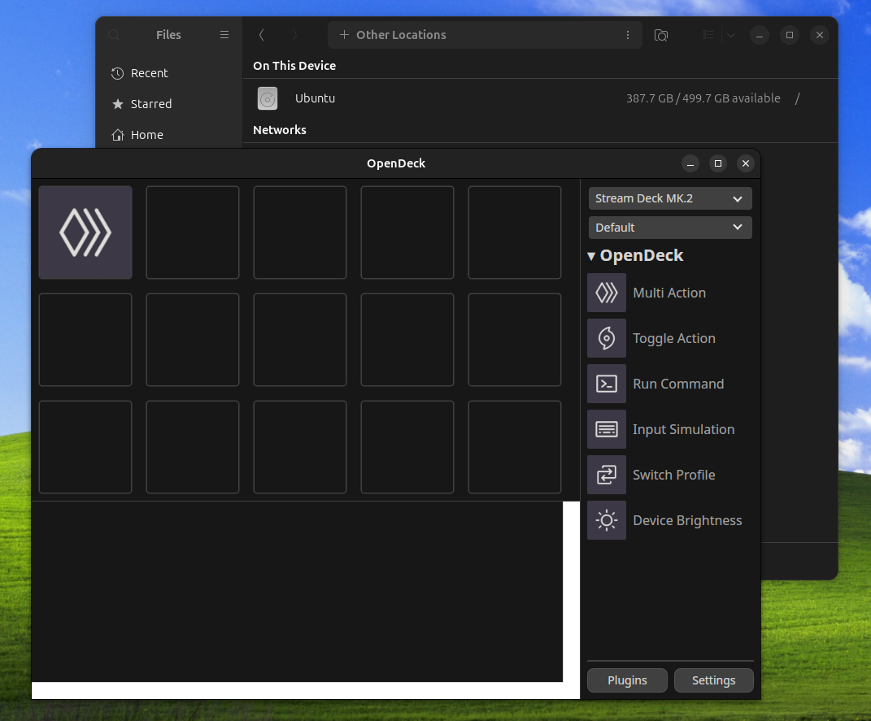The image size is (871, 721).
Task: Open the Files hamburger menu
Action: 224,35
